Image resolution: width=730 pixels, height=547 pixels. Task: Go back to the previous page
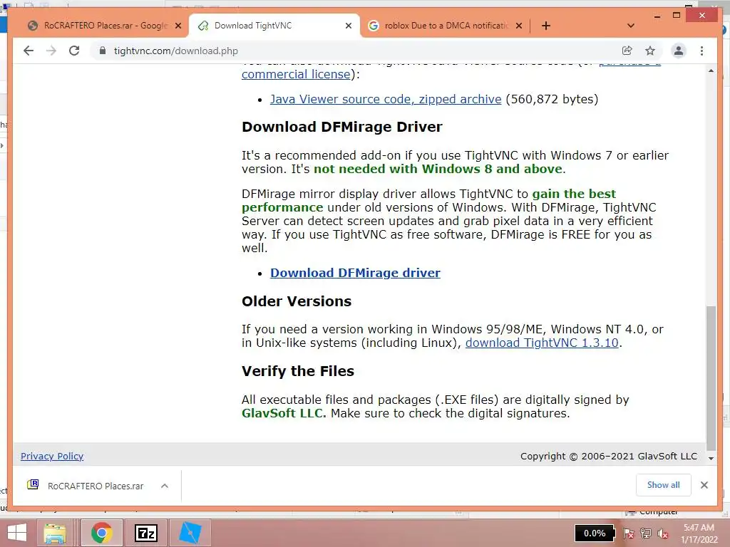coord(29,51)
